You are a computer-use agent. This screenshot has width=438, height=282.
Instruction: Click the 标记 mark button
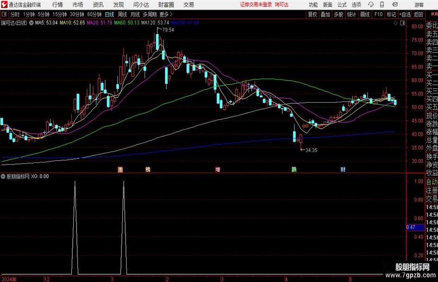coord(391,14)
